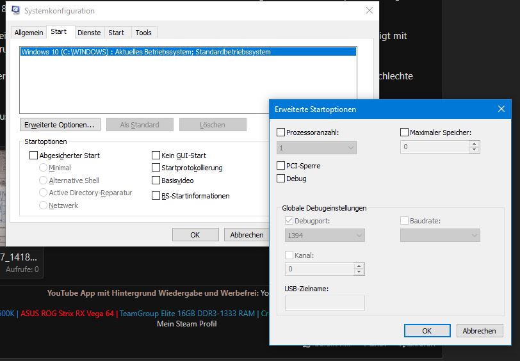
Task: Open the Mein Steam Profil link
Action: [187, 324]
